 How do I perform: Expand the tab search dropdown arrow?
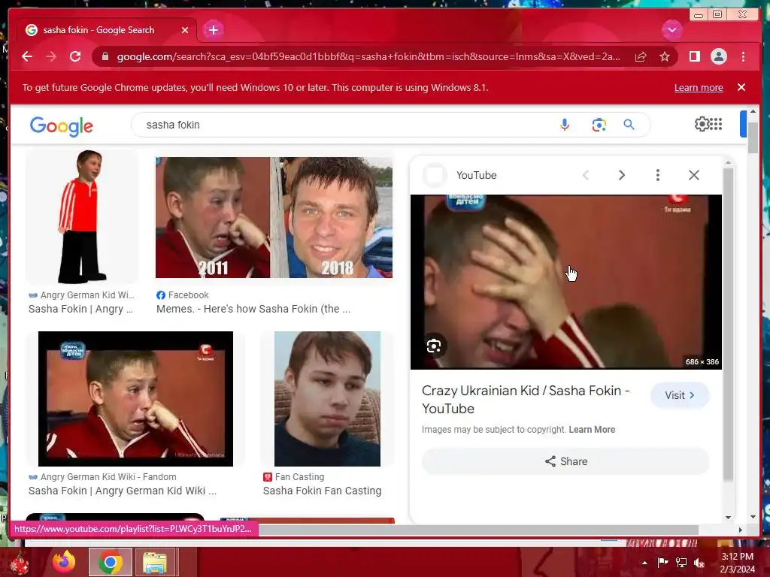(x=671, y=30)
